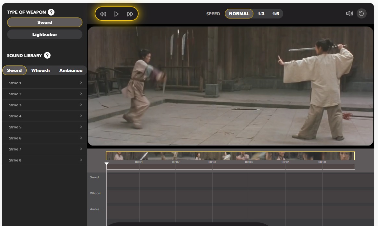Image resolution: width=378 pixels, height=226 pixels.
Task: Set playback speed to 1/6
Action: coord(276,14)
